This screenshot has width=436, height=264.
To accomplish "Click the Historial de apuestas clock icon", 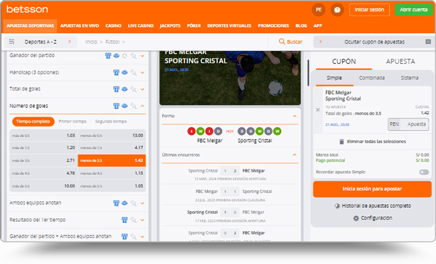I will [x=337, y=206].
